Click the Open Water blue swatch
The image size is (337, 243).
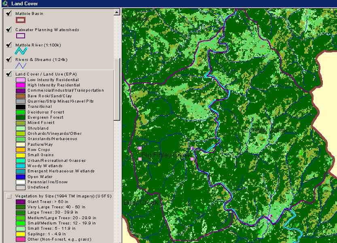(21, 176)
